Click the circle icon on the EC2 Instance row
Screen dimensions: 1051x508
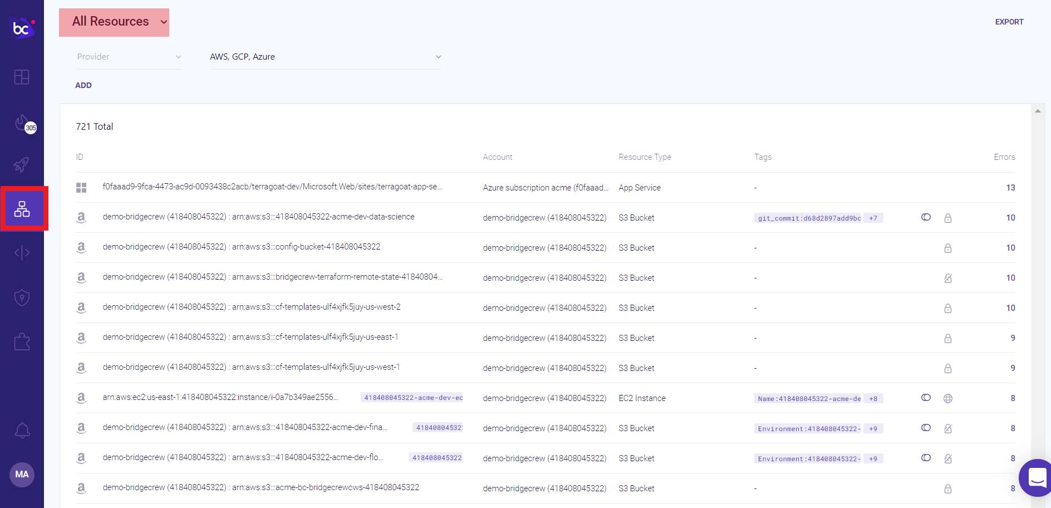click(x=926, y=398)
